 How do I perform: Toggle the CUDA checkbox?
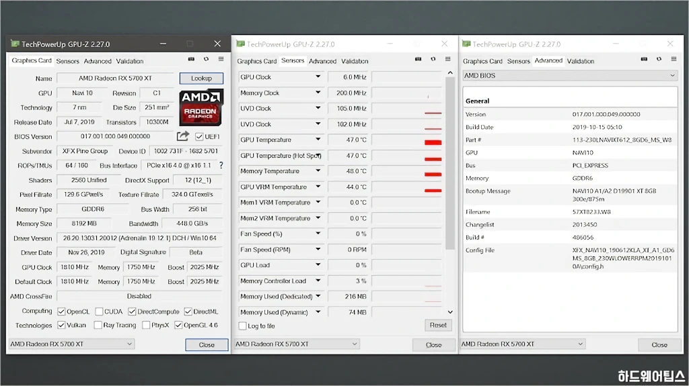pos(99,311)
